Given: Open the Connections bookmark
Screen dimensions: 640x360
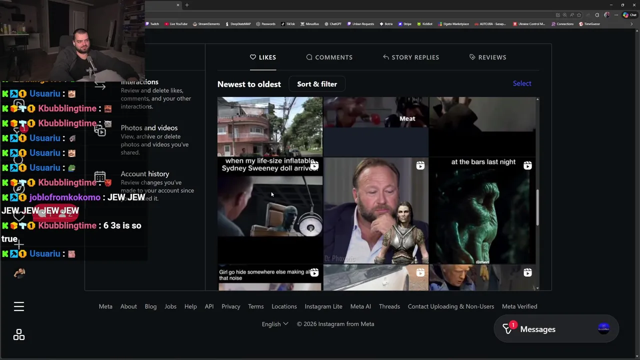Looking at the screenshot, I should pyautogui.click(x=562, y=24).
